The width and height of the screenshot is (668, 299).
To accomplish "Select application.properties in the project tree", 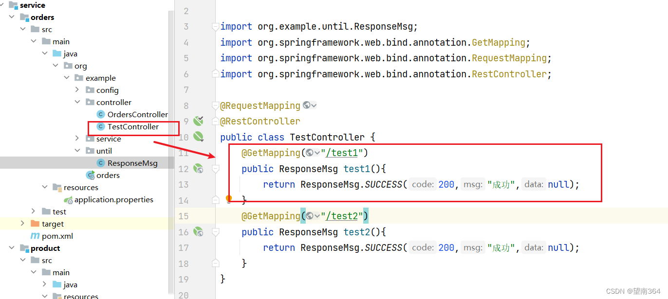I will click(113, 199).
